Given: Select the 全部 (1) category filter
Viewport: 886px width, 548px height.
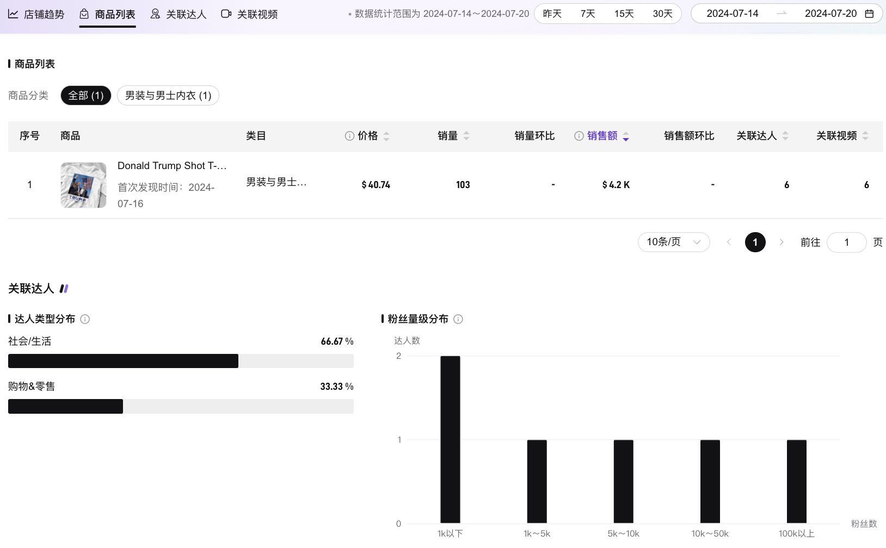Looking at the screenshot, I should (86, 96).
